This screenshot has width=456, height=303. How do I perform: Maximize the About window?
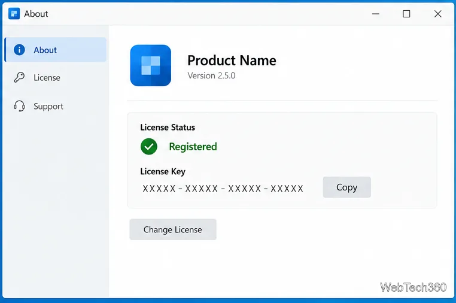(x=406, y=14)
